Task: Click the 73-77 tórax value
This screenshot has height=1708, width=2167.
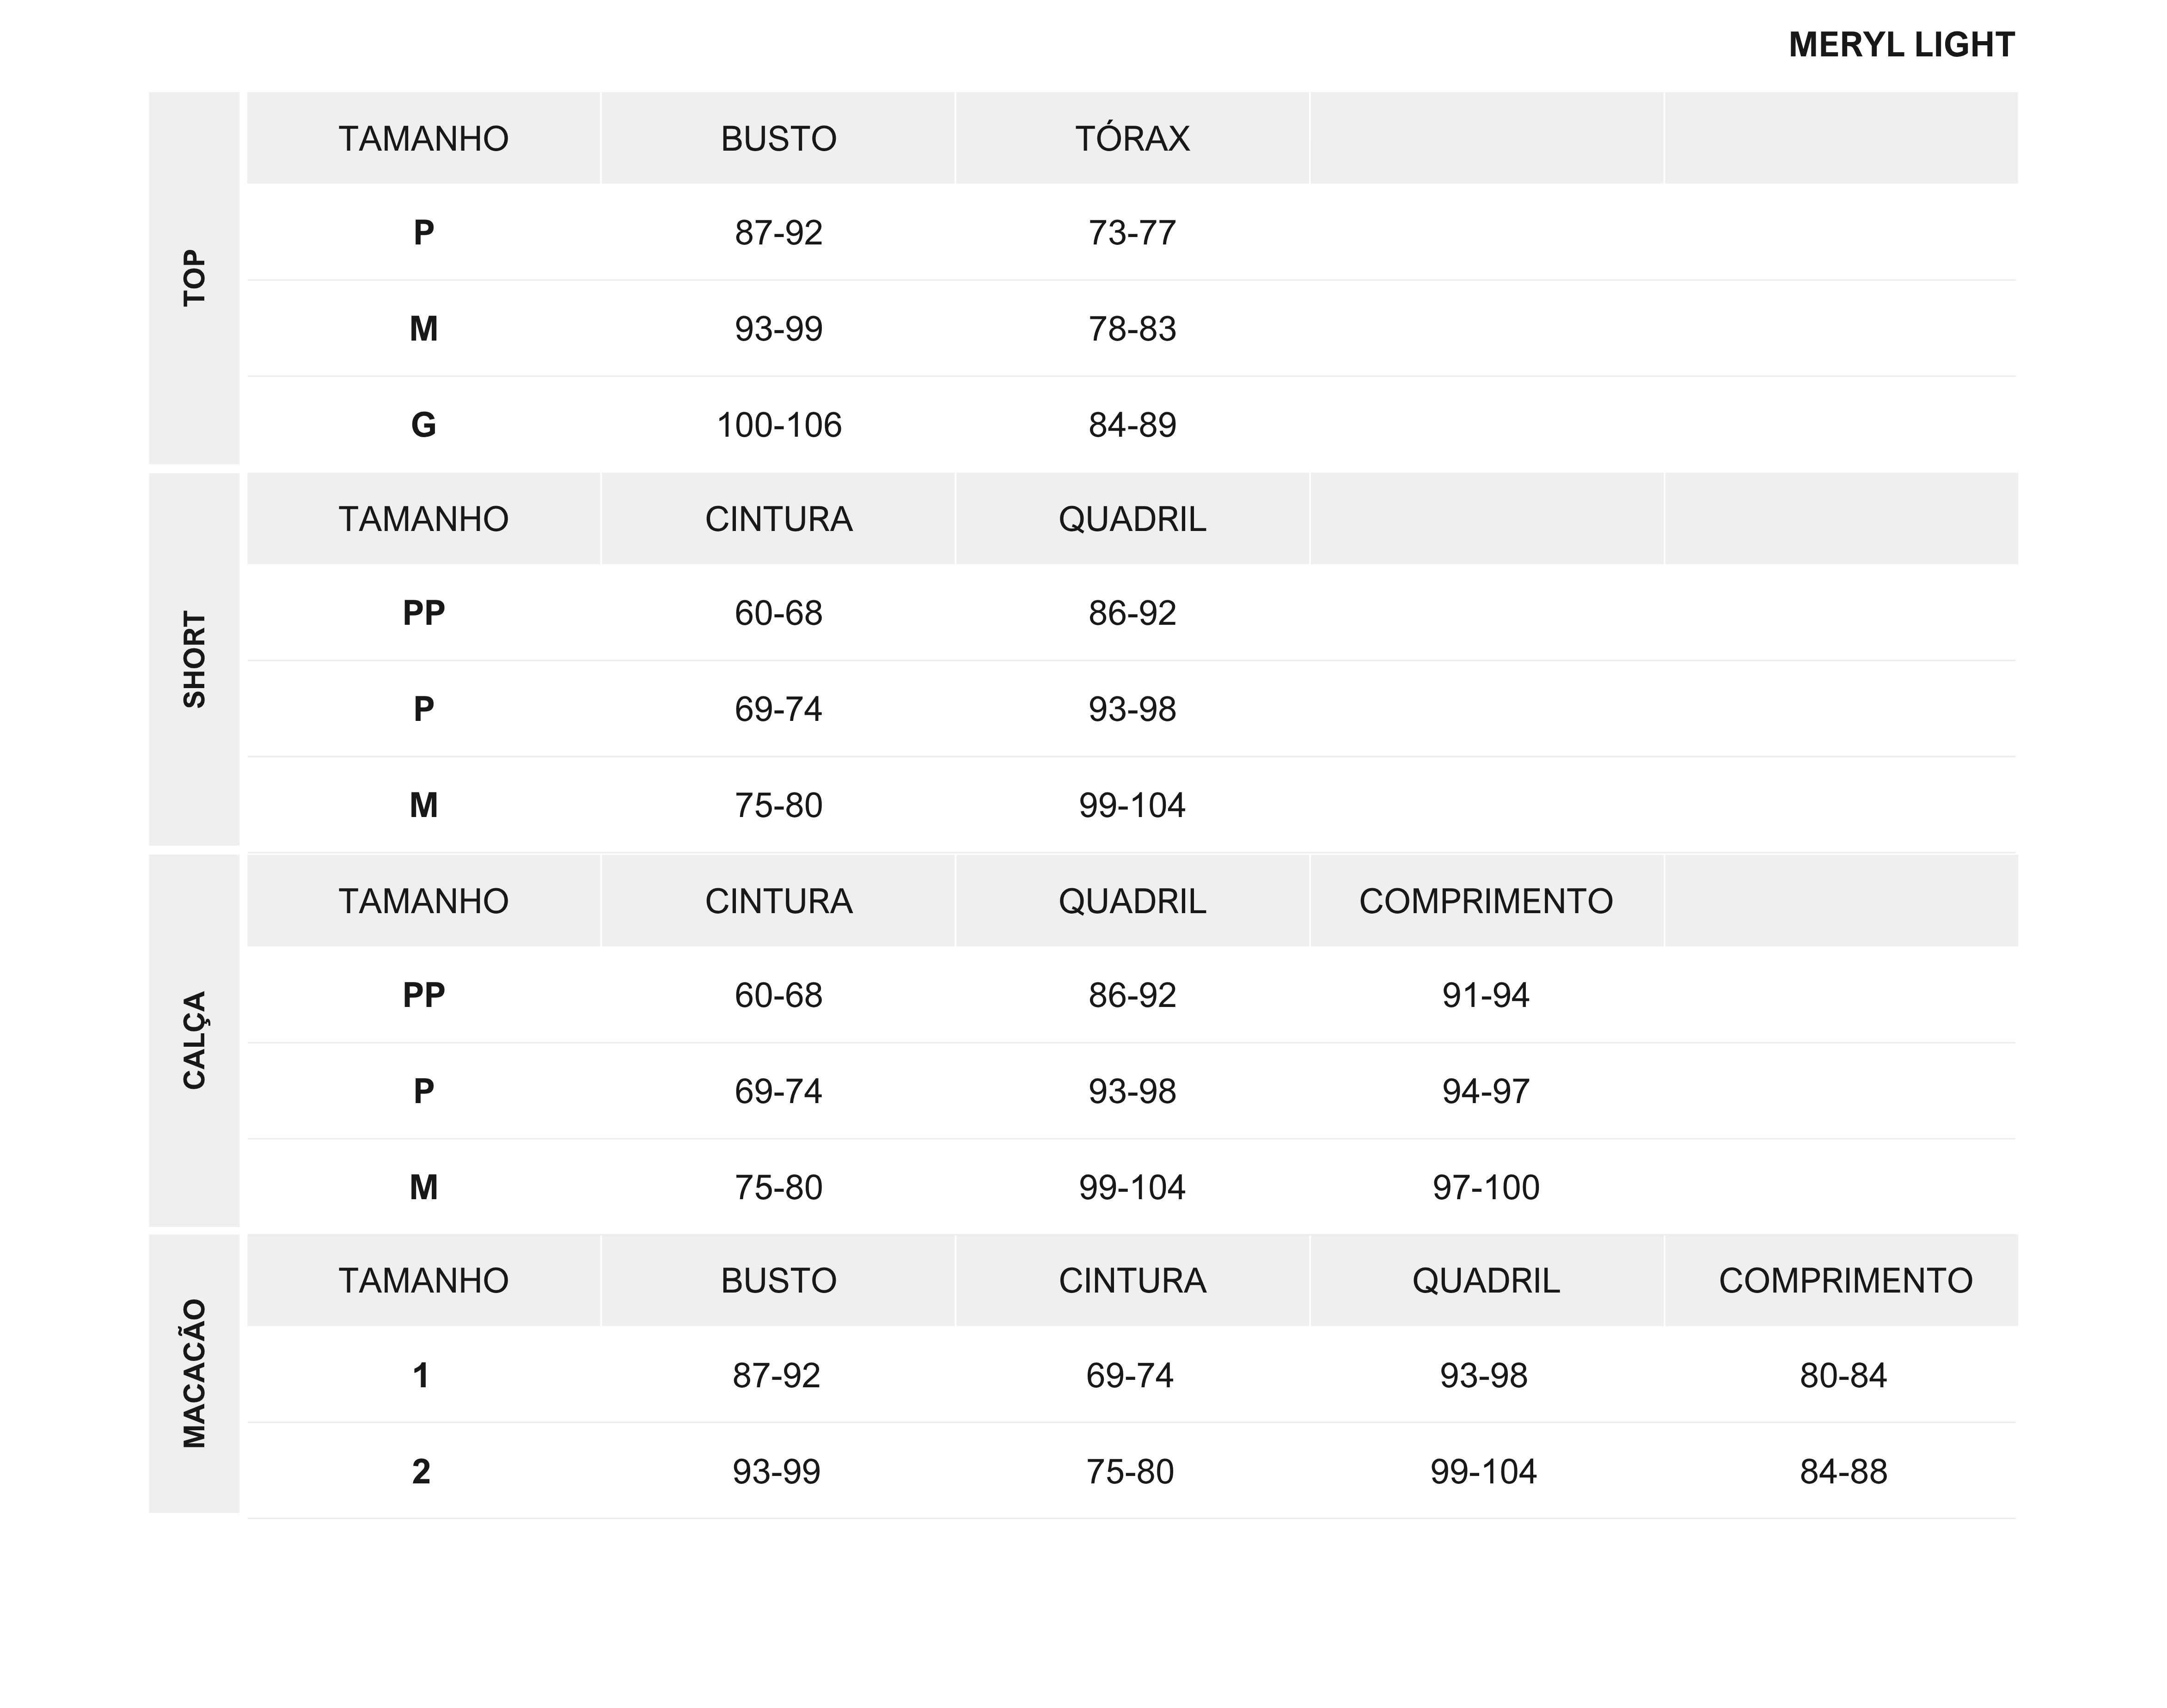Action: [x=1132, y=233]
